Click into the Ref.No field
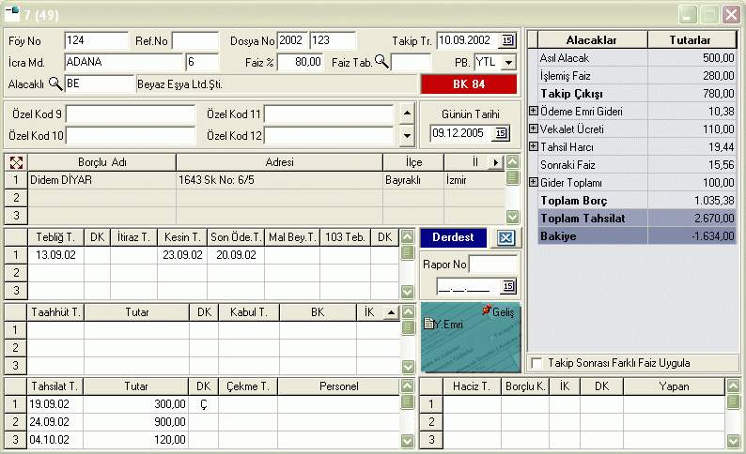 [x=195, y=41]
